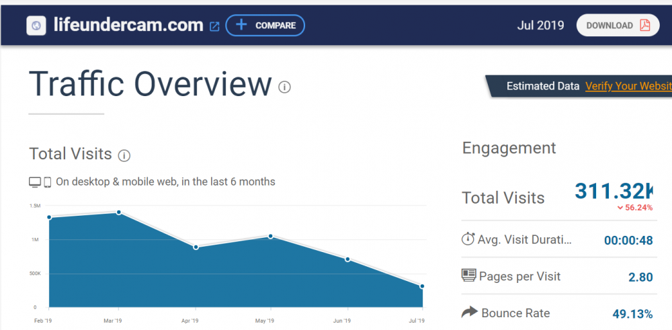672x330 pixels.
Task: Click the lifeundercam.com globe favicon icon
Action: [x=35, y=26]
